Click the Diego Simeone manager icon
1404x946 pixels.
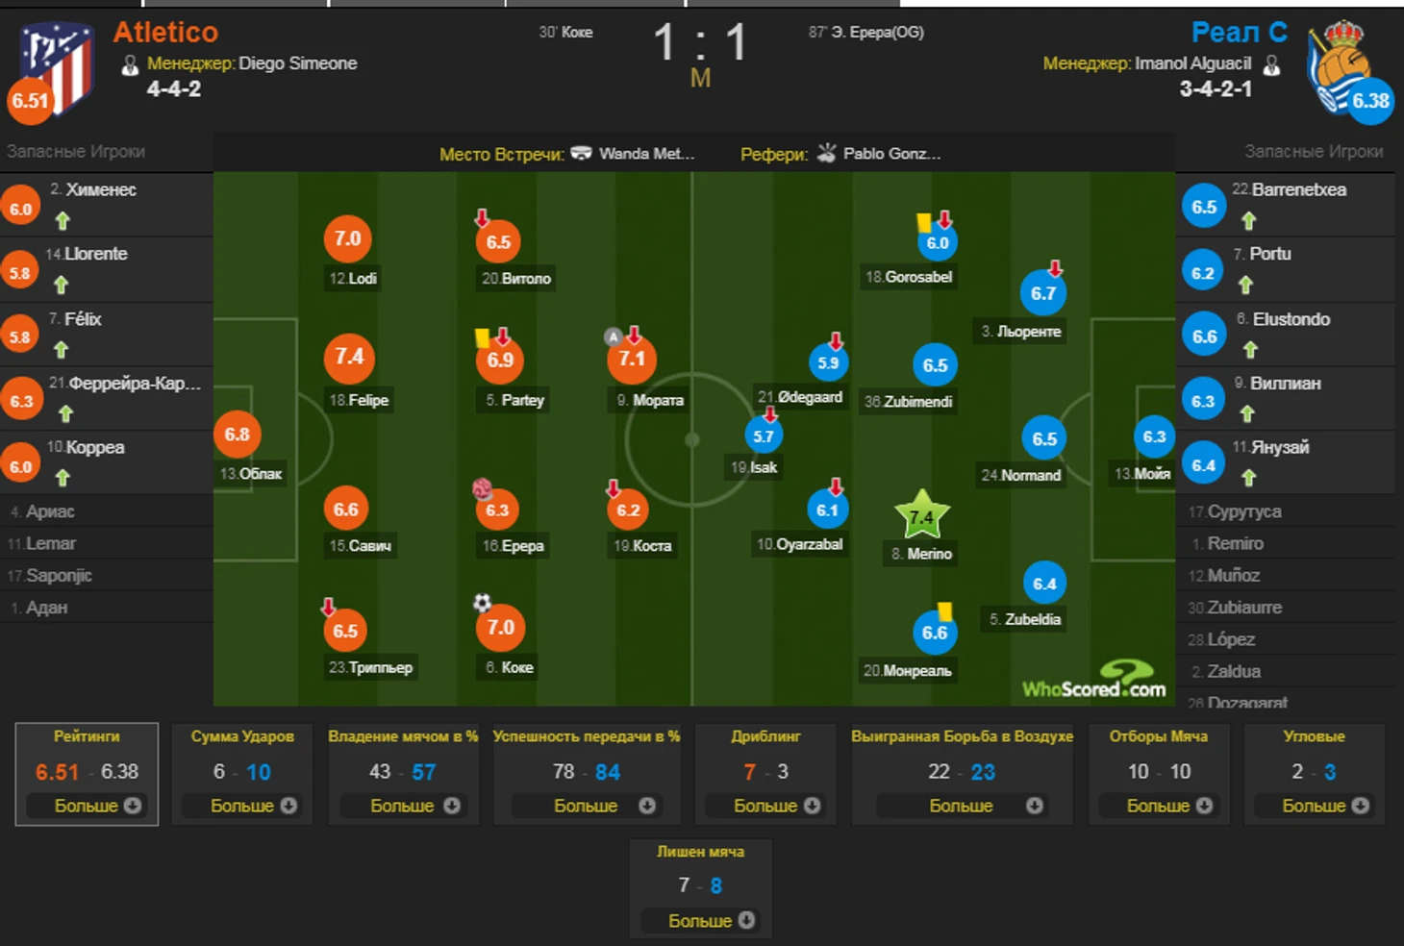click(130, 64)
